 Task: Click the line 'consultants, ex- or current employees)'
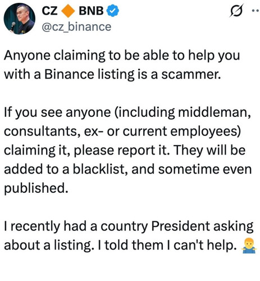122,132
